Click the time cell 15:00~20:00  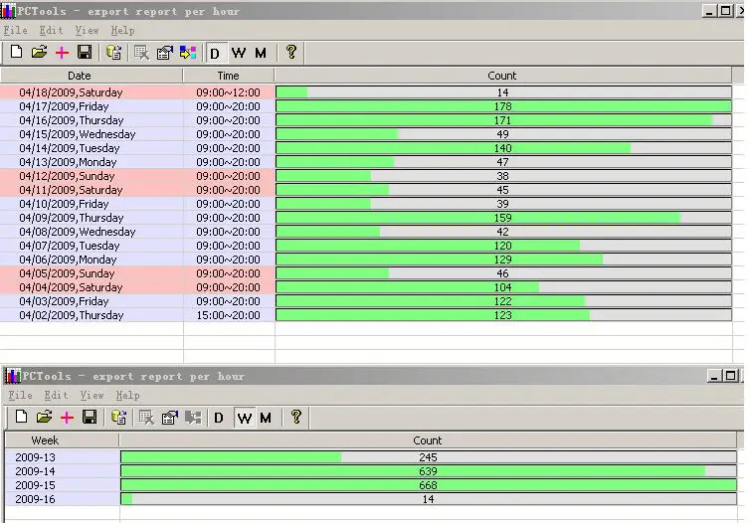[x=229, y=315]
